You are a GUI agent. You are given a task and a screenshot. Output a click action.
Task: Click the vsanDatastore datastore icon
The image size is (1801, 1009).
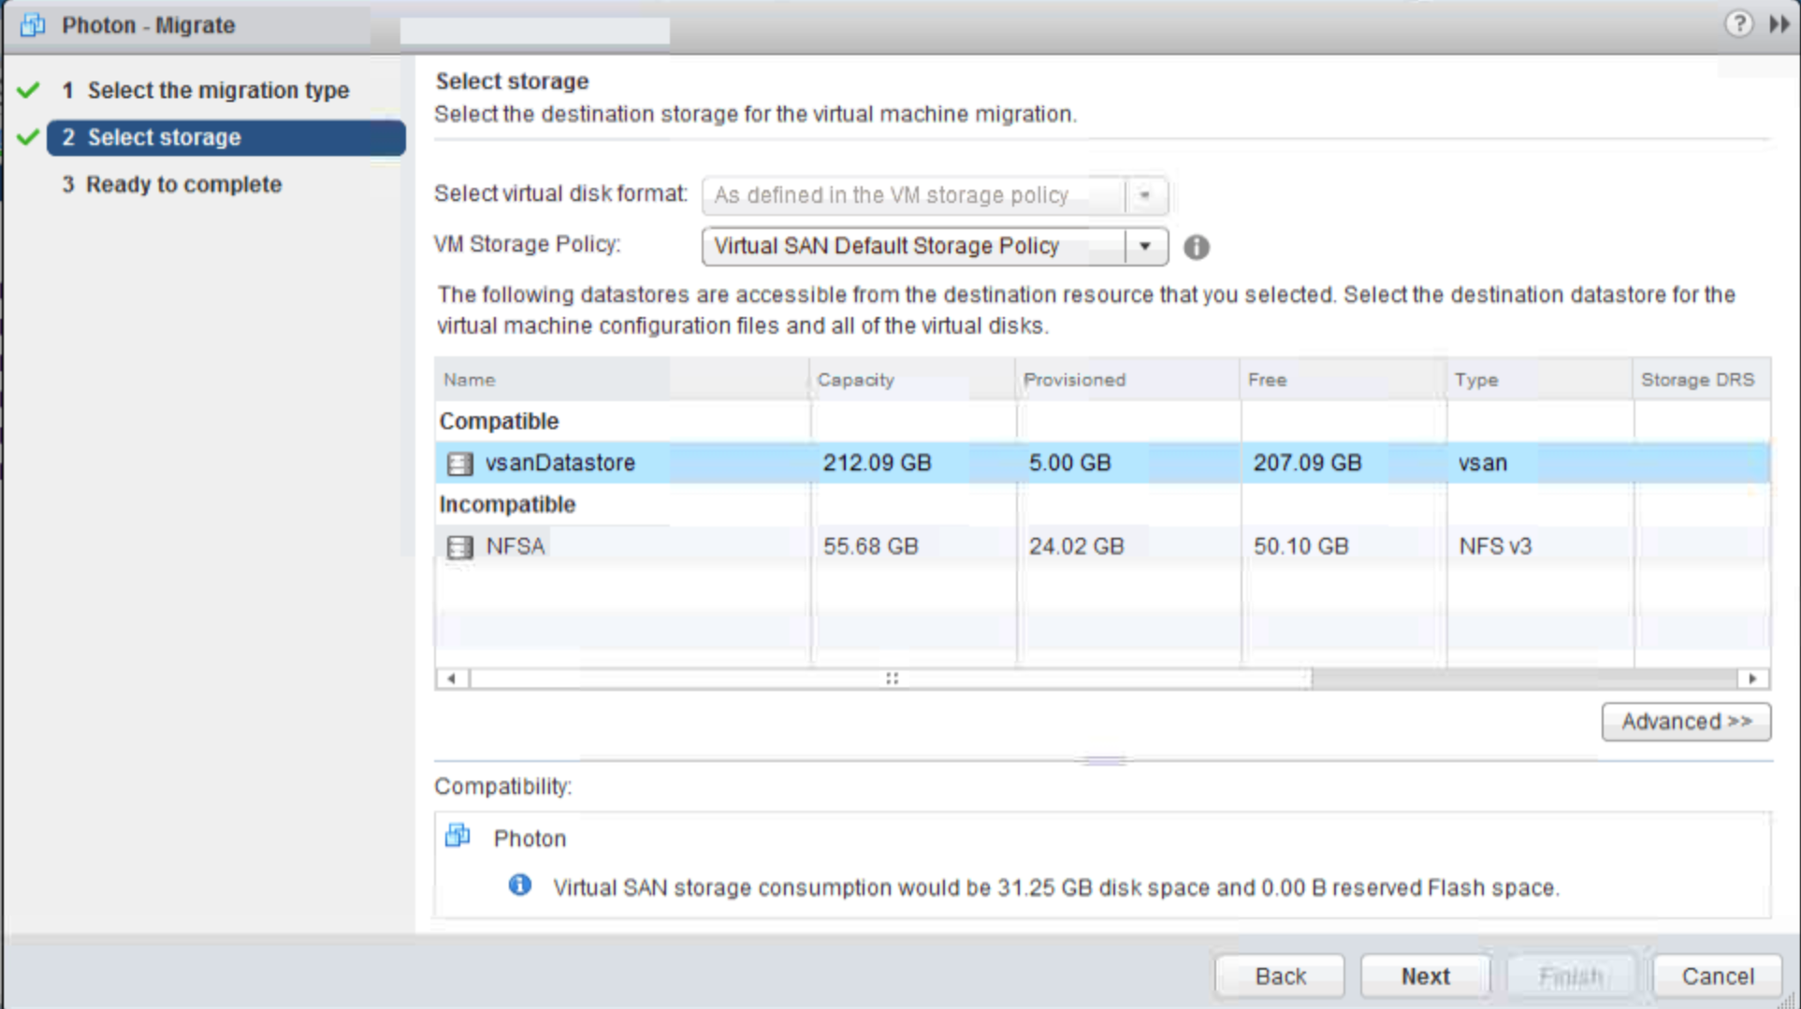(x=459, y=464)
